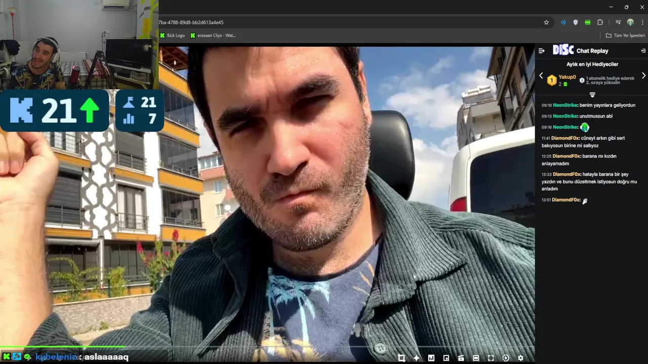
Task: Open the ecesaari Clips bookmark
Action: (x=213, y=35)
